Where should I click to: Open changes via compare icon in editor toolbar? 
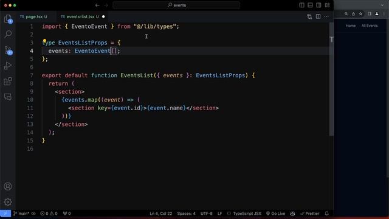309,16
